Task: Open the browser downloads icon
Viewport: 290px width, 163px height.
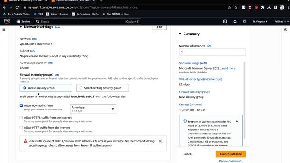Action: (269, 7)
